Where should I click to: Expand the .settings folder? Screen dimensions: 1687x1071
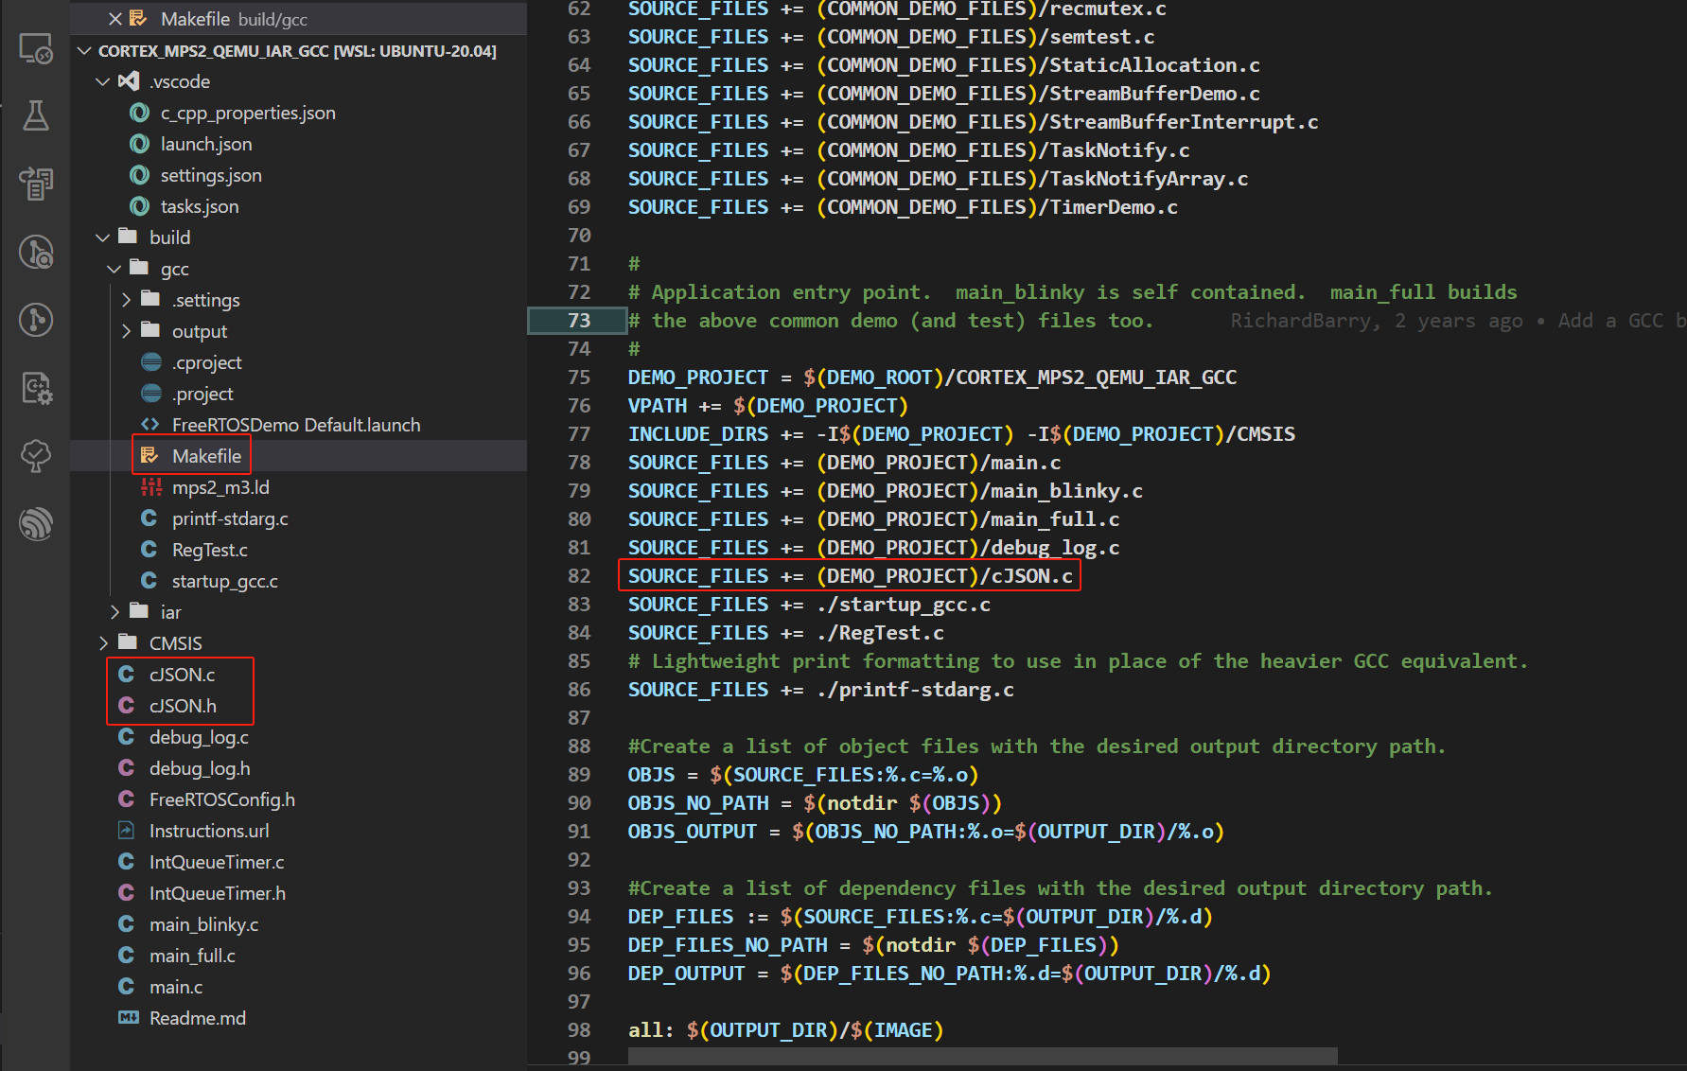(126, 300)
